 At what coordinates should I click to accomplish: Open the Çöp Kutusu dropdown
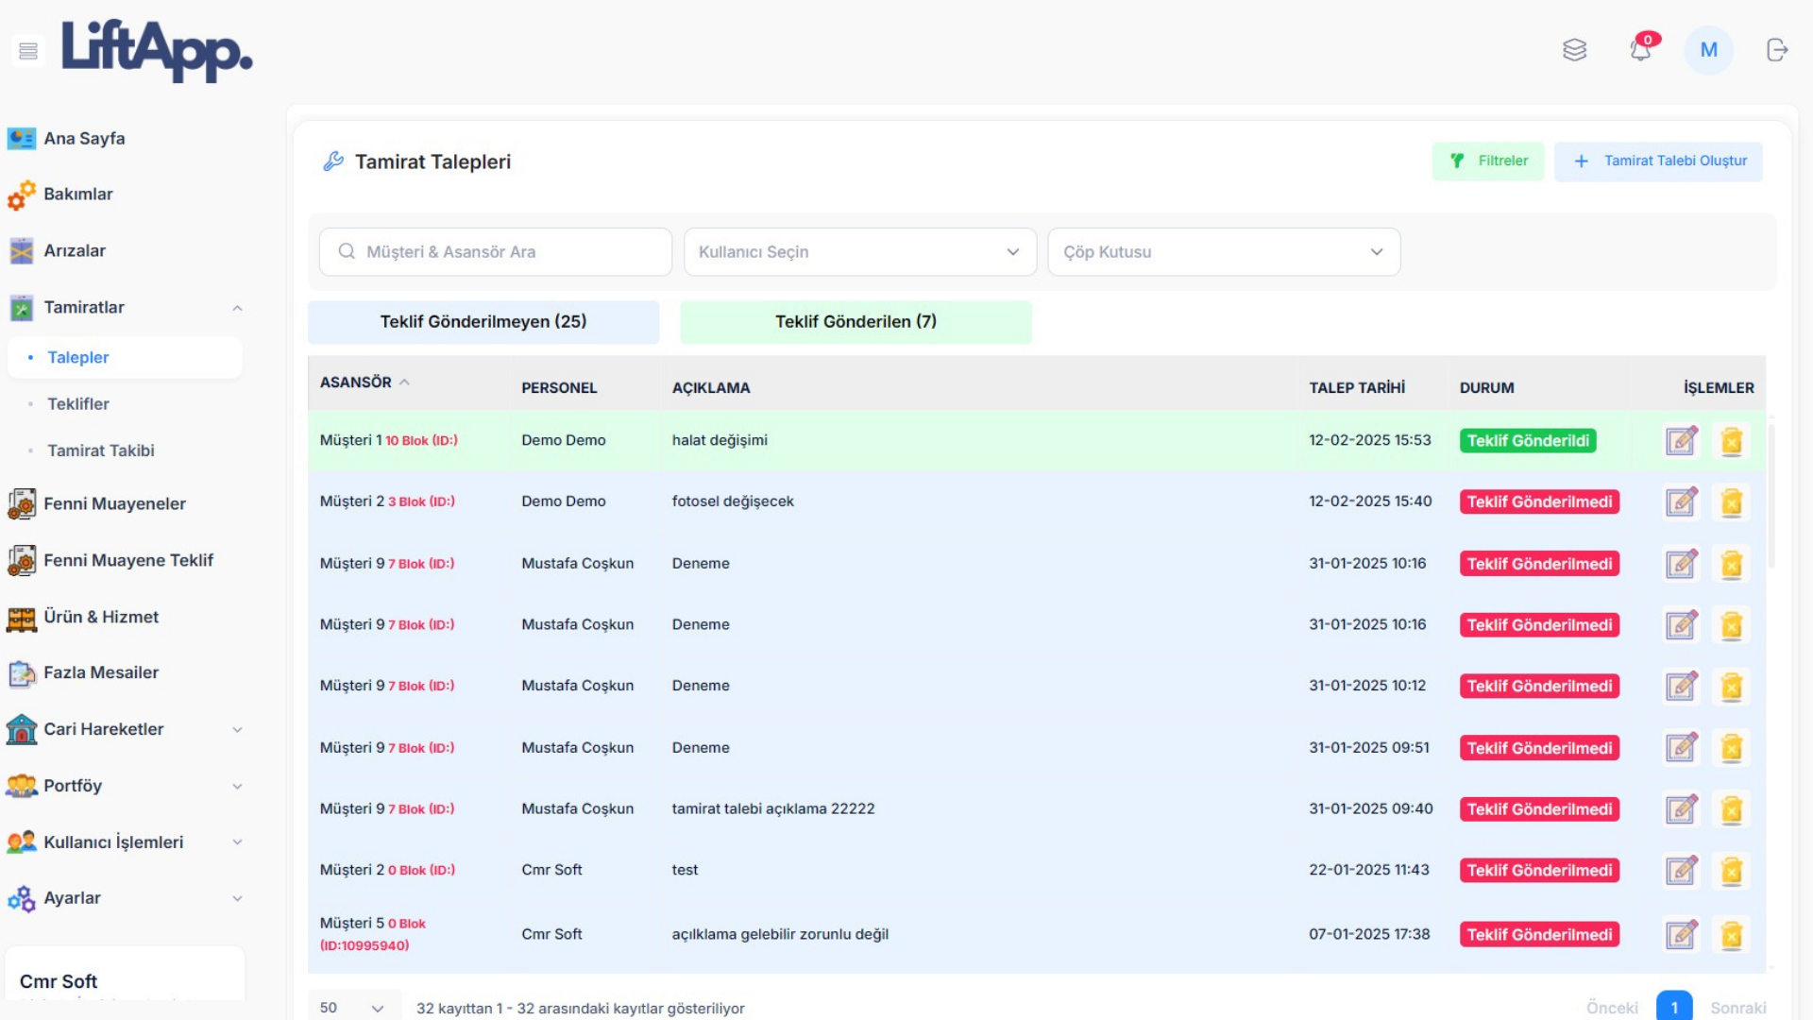point(1223,252)
